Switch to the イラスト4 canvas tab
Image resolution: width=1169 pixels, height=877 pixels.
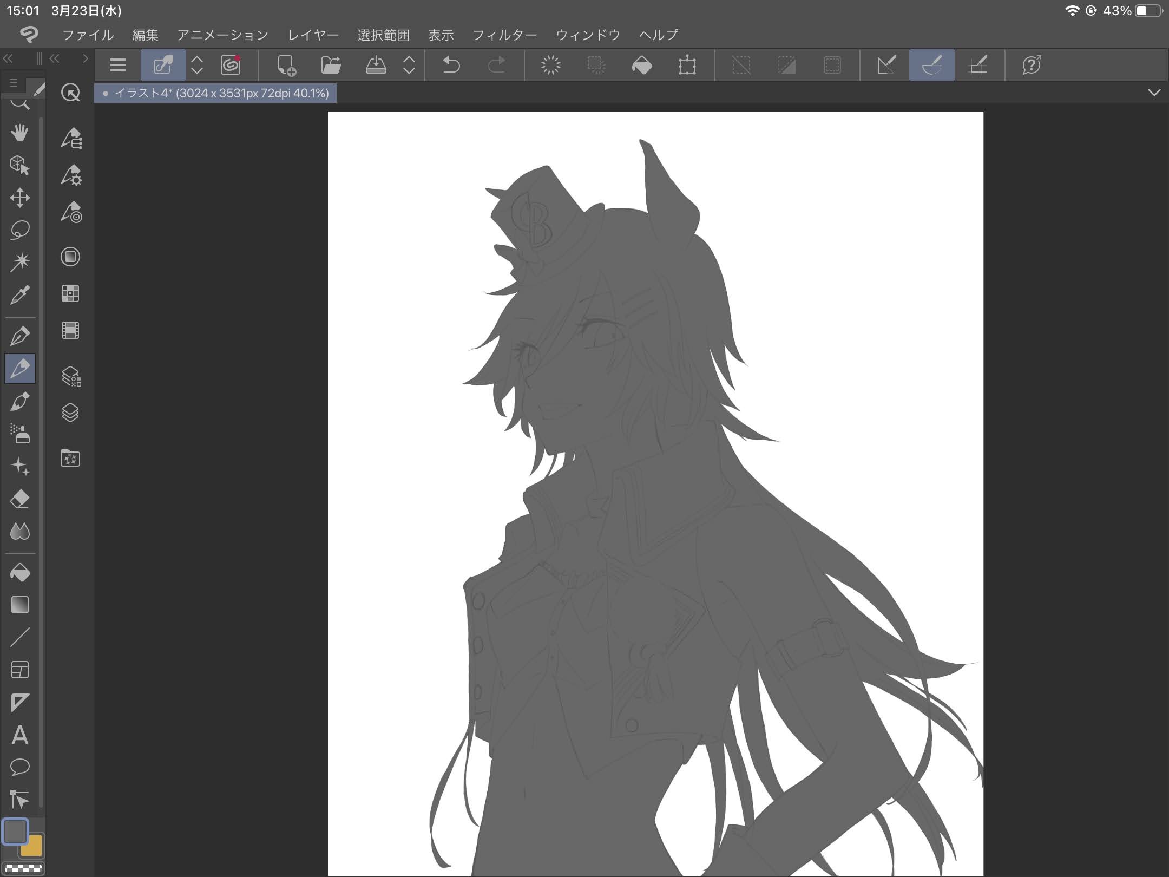(215, 93)
